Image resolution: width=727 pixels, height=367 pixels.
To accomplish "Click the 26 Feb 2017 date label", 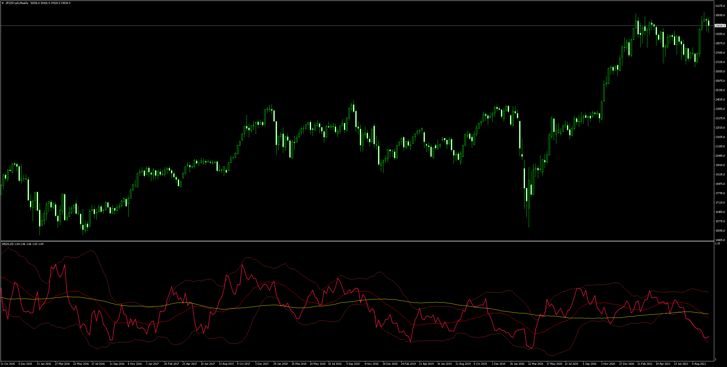I will click(172, 364).
